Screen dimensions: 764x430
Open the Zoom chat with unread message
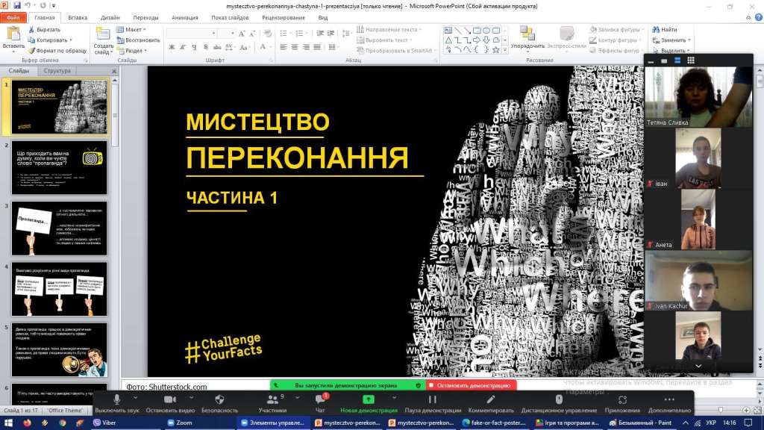320,400
